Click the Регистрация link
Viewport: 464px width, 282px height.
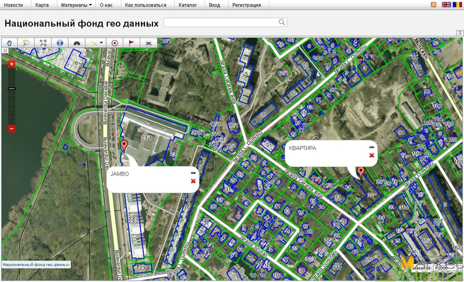(246, 5)
